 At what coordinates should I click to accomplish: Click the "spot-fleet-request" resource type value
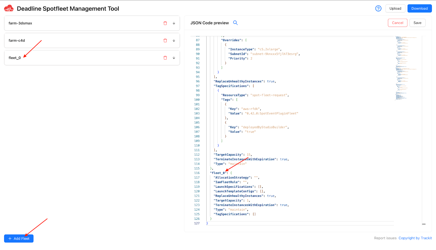point(269,95)
